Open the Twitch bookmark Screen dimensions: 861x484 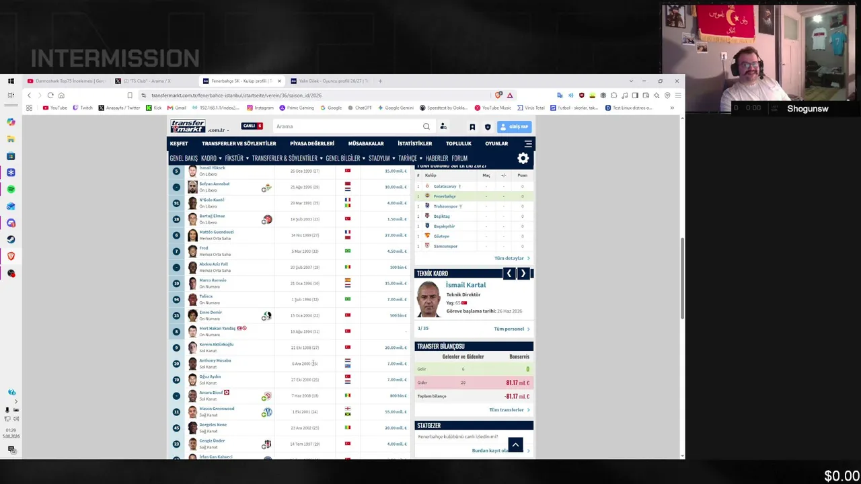[x=83, y=108]
